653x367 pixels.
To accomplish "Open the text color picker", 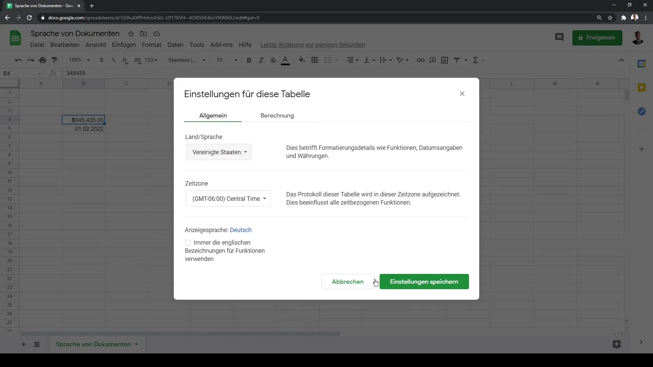I will tap(285, 60).
